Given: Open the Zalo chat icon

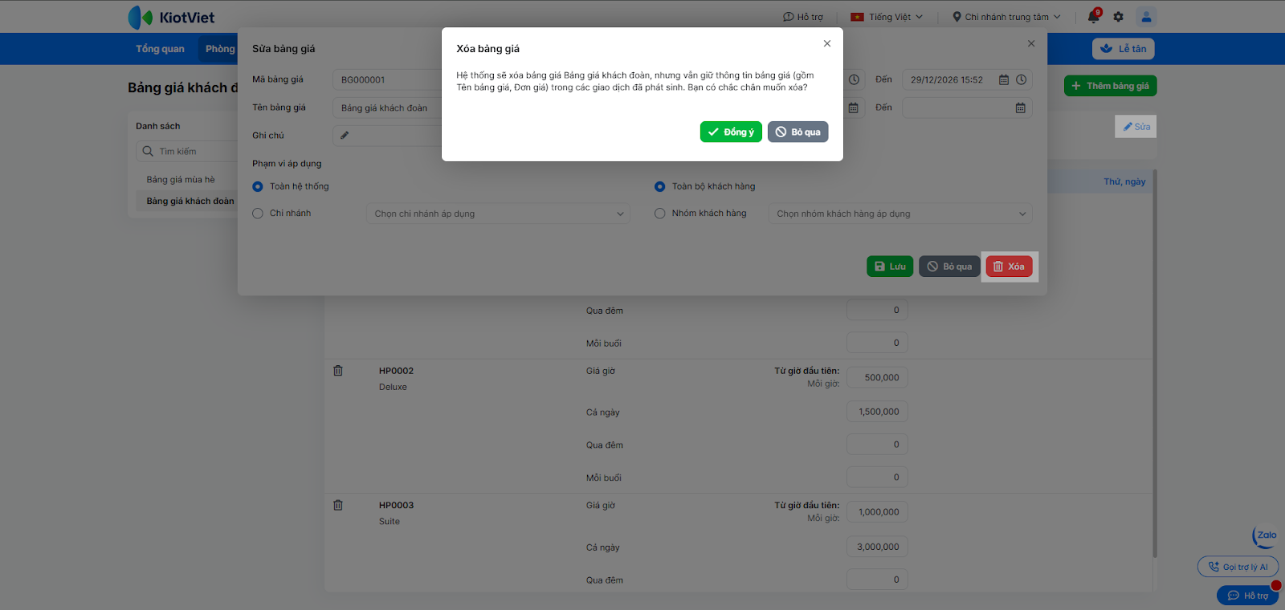Looking at the screenshot, I should 1265,536.
